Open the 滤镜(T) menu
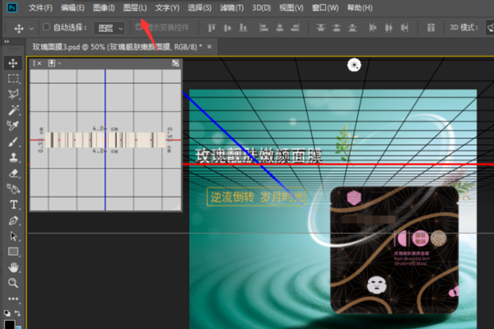This screenshot has width=494, height=329. click(x=232, y=7)
